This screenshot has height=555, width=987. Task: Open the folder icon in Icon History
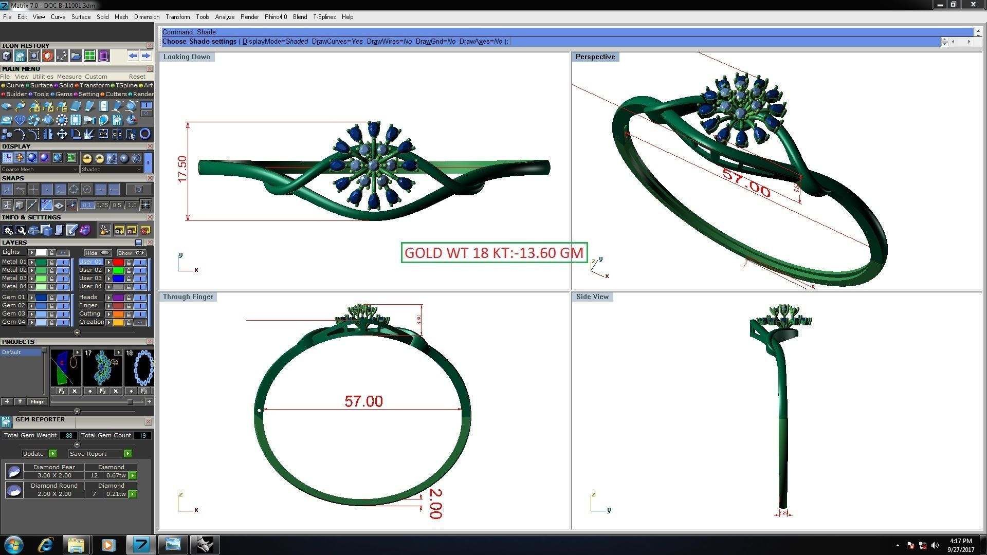click(x=76, y=56)
